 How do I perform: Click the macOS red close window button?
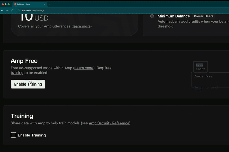2,4
